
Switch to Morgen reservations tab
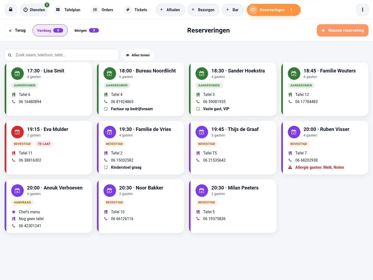click(x=87, y=30)
